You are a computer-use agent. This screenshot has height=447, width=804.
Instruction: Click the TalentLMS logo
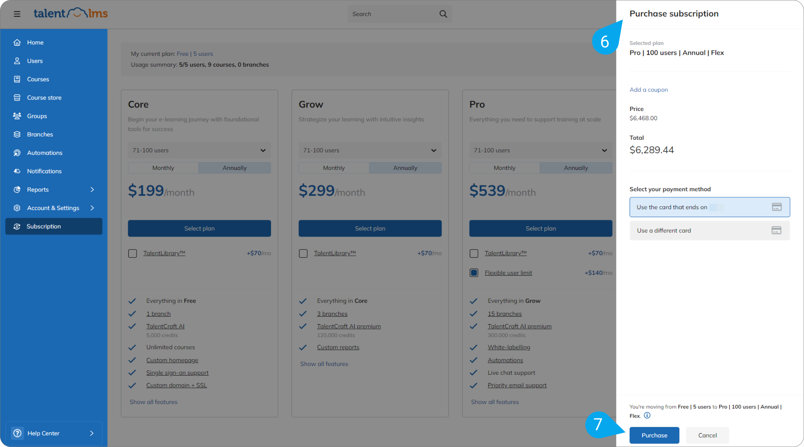tap(71, 13)
